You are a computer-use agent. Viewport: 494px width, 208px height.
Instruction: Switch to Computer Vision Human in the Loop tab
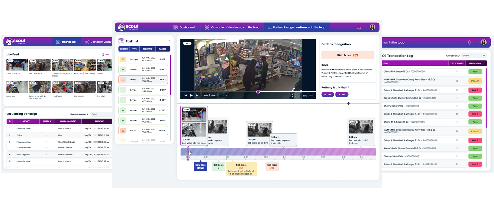coord(232,27)
